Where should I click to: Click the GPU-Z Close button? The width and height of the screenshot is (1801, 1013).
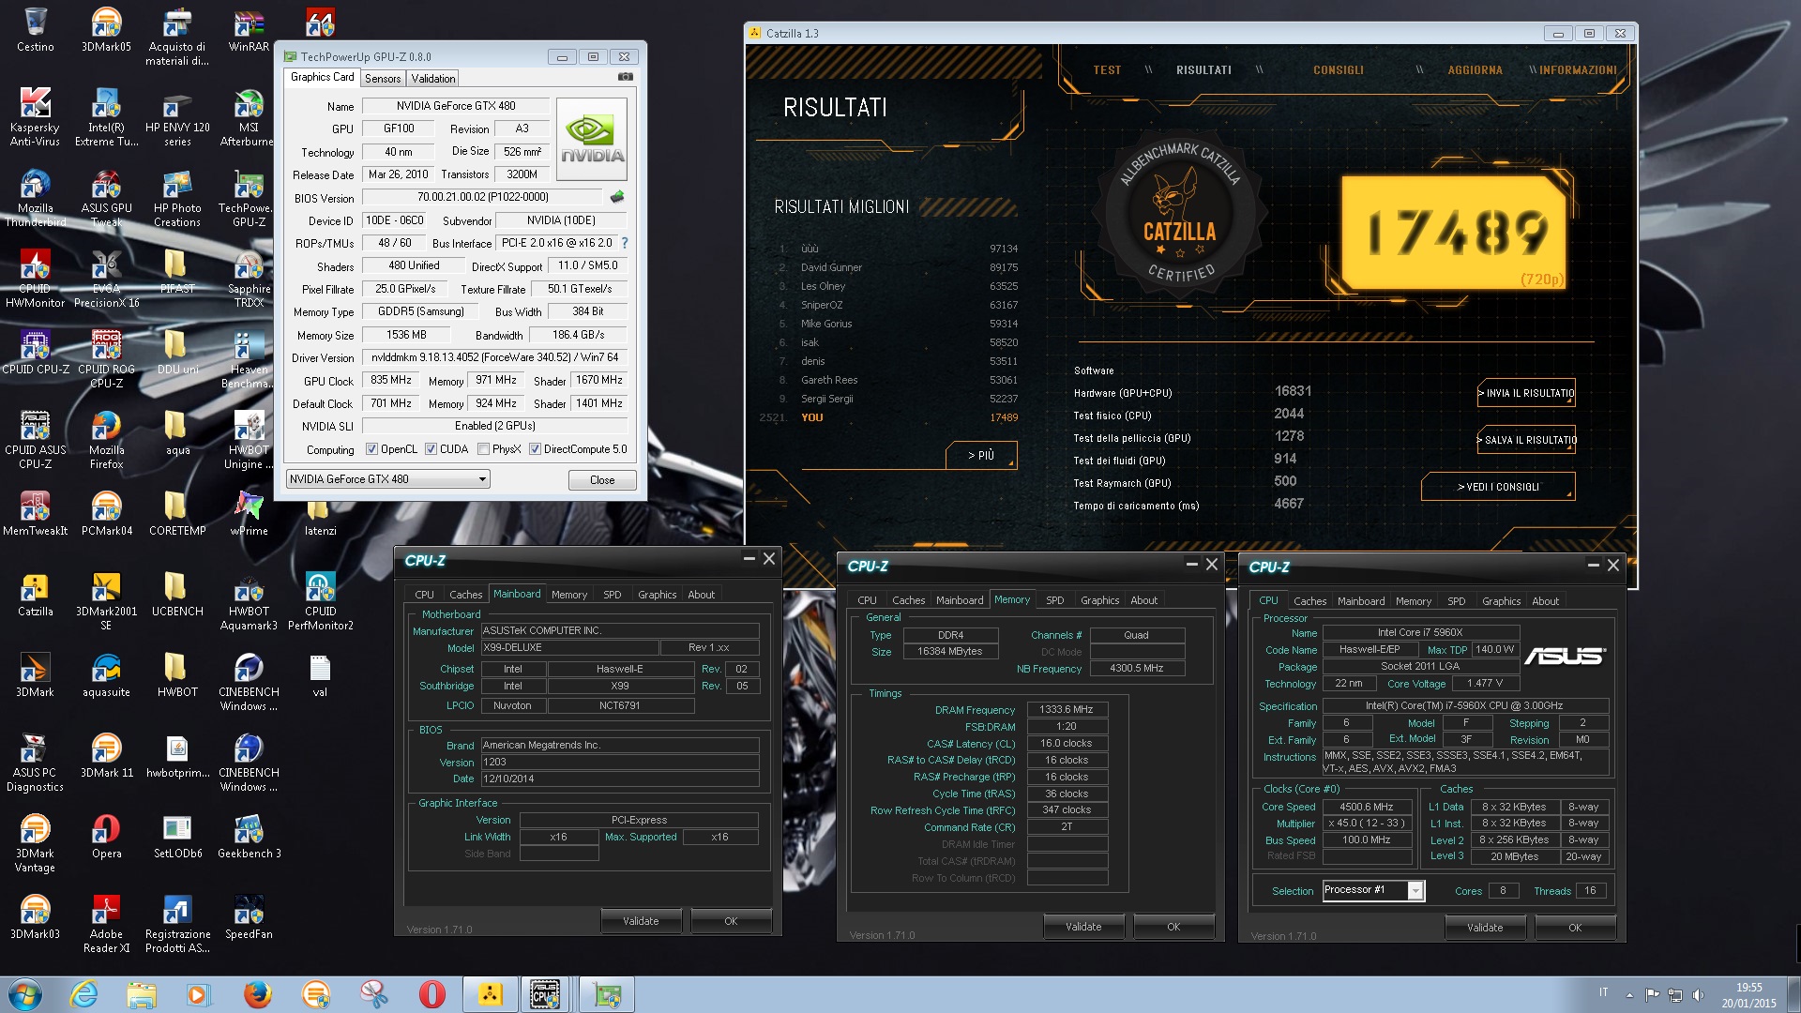602,480
